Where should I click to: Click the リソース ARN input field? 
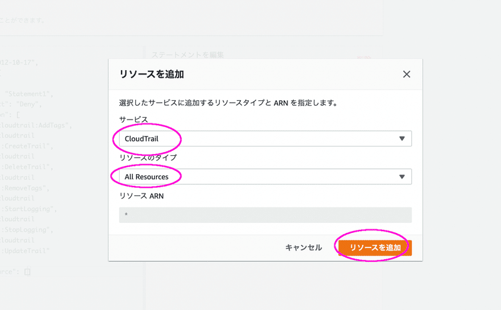(265, 215)
